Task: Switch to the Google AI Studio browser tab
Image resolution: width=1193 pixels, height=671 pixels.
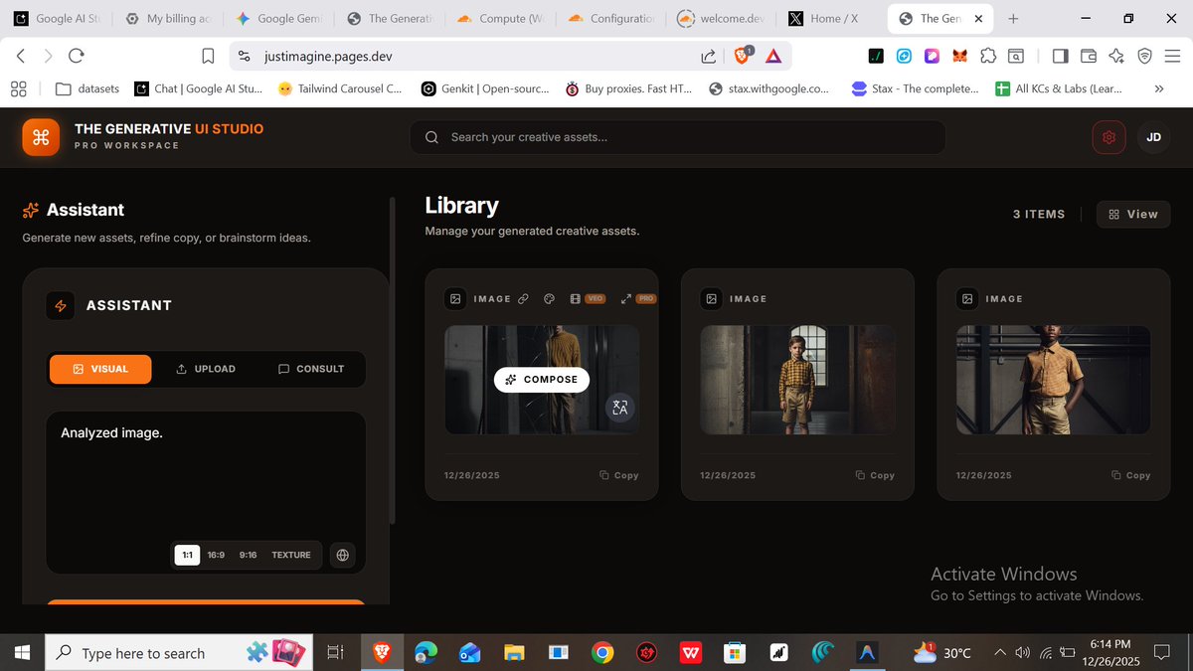Action: click(58, 18)
